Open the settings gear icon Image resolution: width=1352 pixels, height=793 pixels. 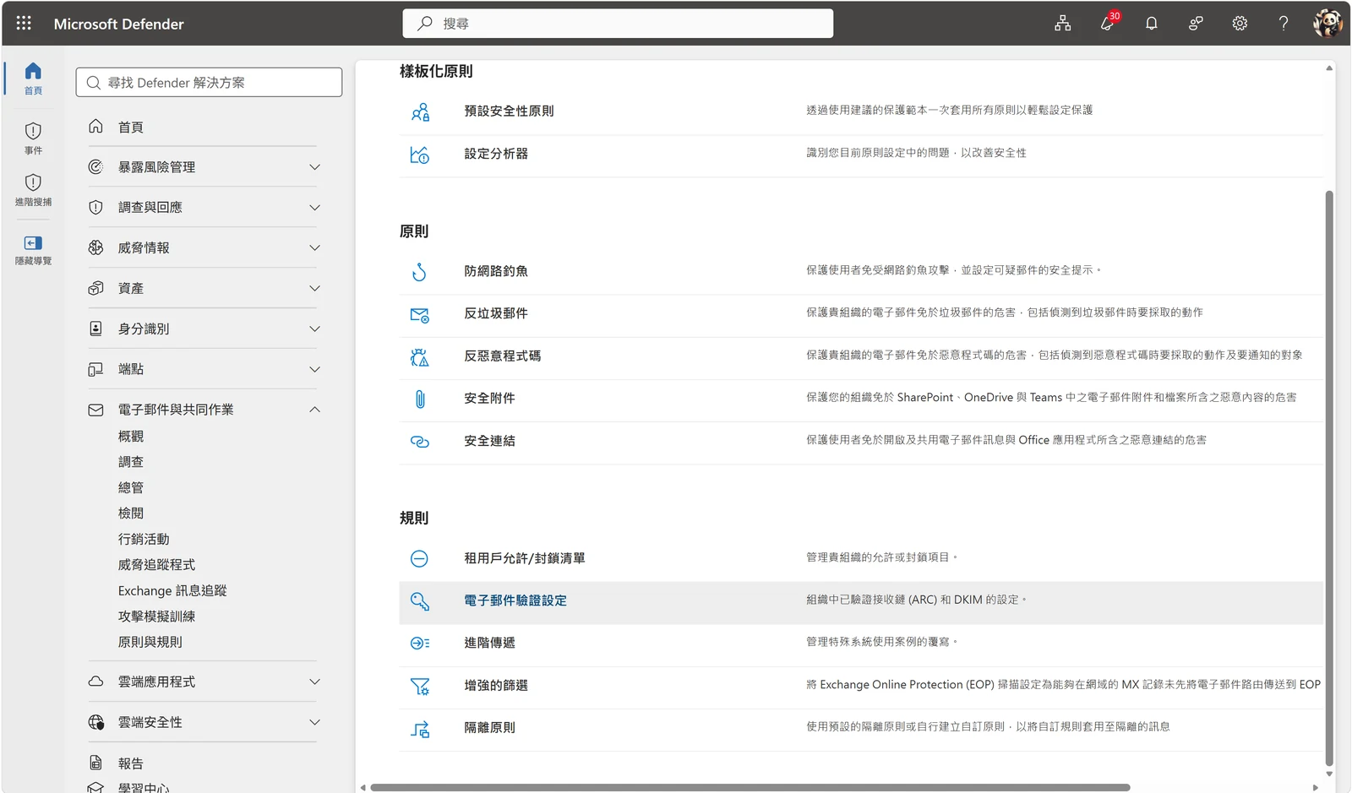point(1240,24)
